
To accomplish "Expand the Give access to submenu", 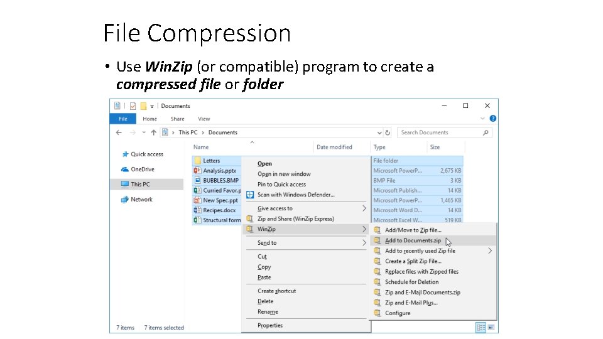I will (364, 208).
